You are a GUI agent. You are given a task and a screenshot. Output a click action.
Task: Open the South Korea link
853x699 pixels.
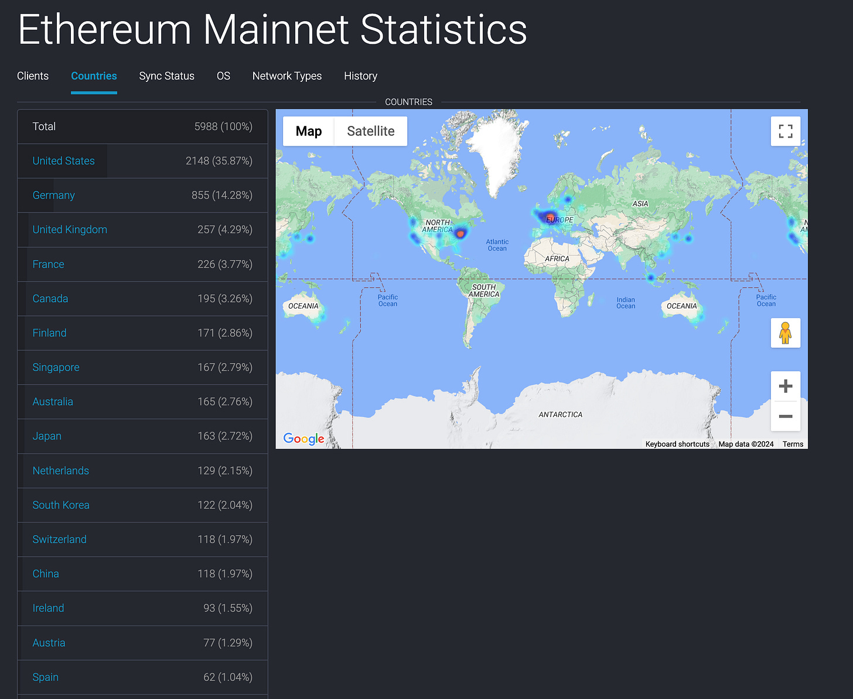tap(61, 505)
